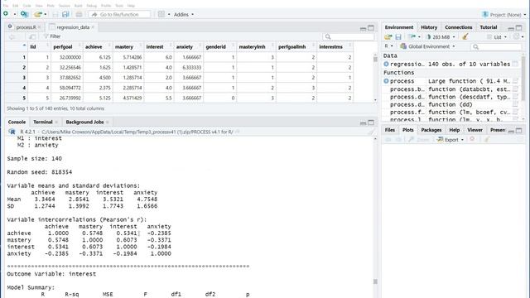Close the process.R tab
Image resolution: width=530 pixels, height=298 pixels.
coord(39,27)
